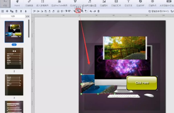Screen dimensions: 174x113
Task: Delete selected object with toolbar trash icon
Action: click(x=99, y=11)
